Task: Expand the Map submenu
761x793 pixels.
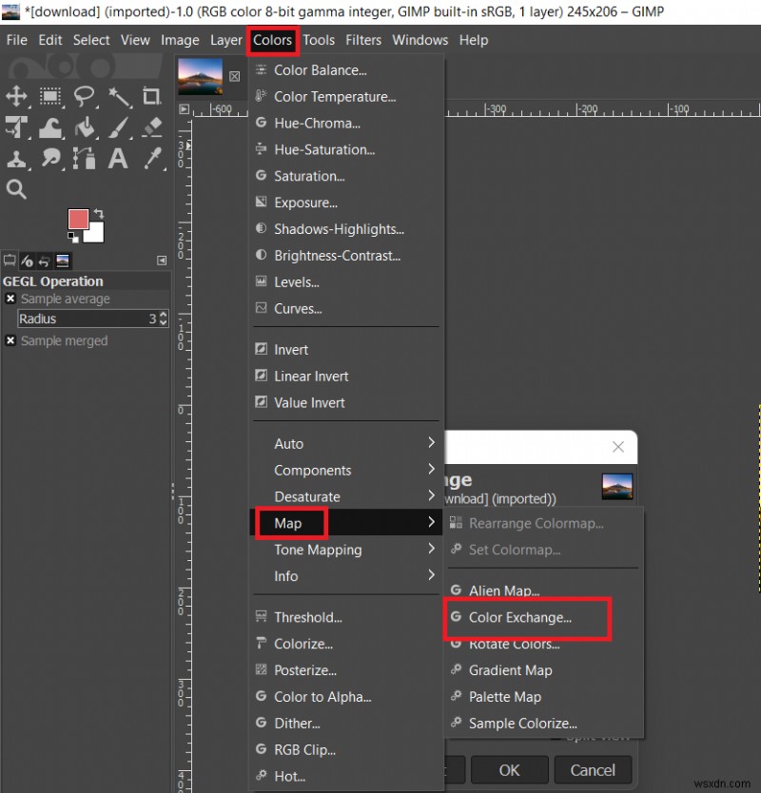Action: click(290, 523)
